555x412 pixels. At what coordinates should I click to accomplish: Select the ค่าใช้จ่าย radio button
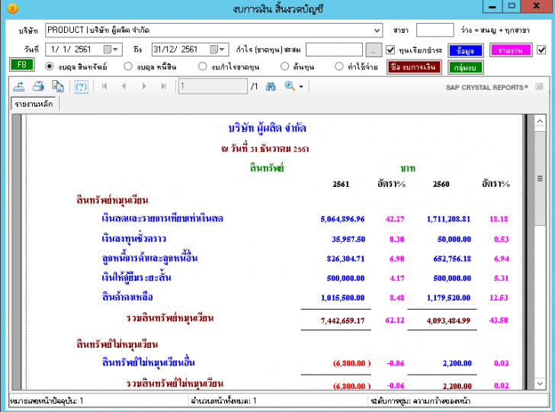click(x=338, y=66)
